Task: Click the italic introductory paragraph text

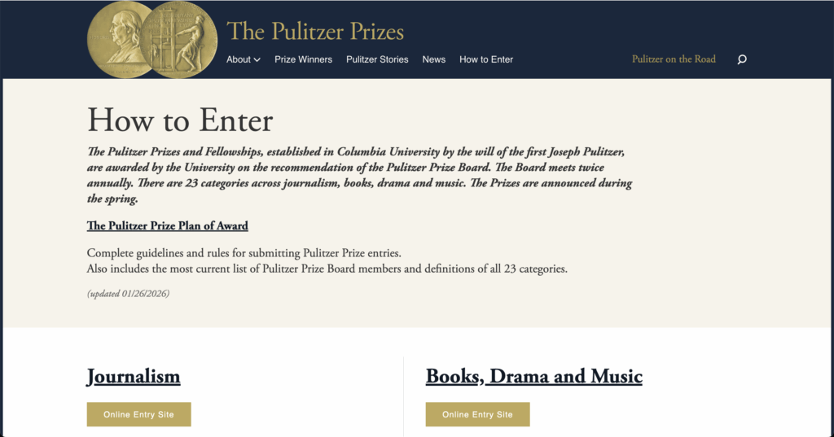Action: (x=359, y=175)
